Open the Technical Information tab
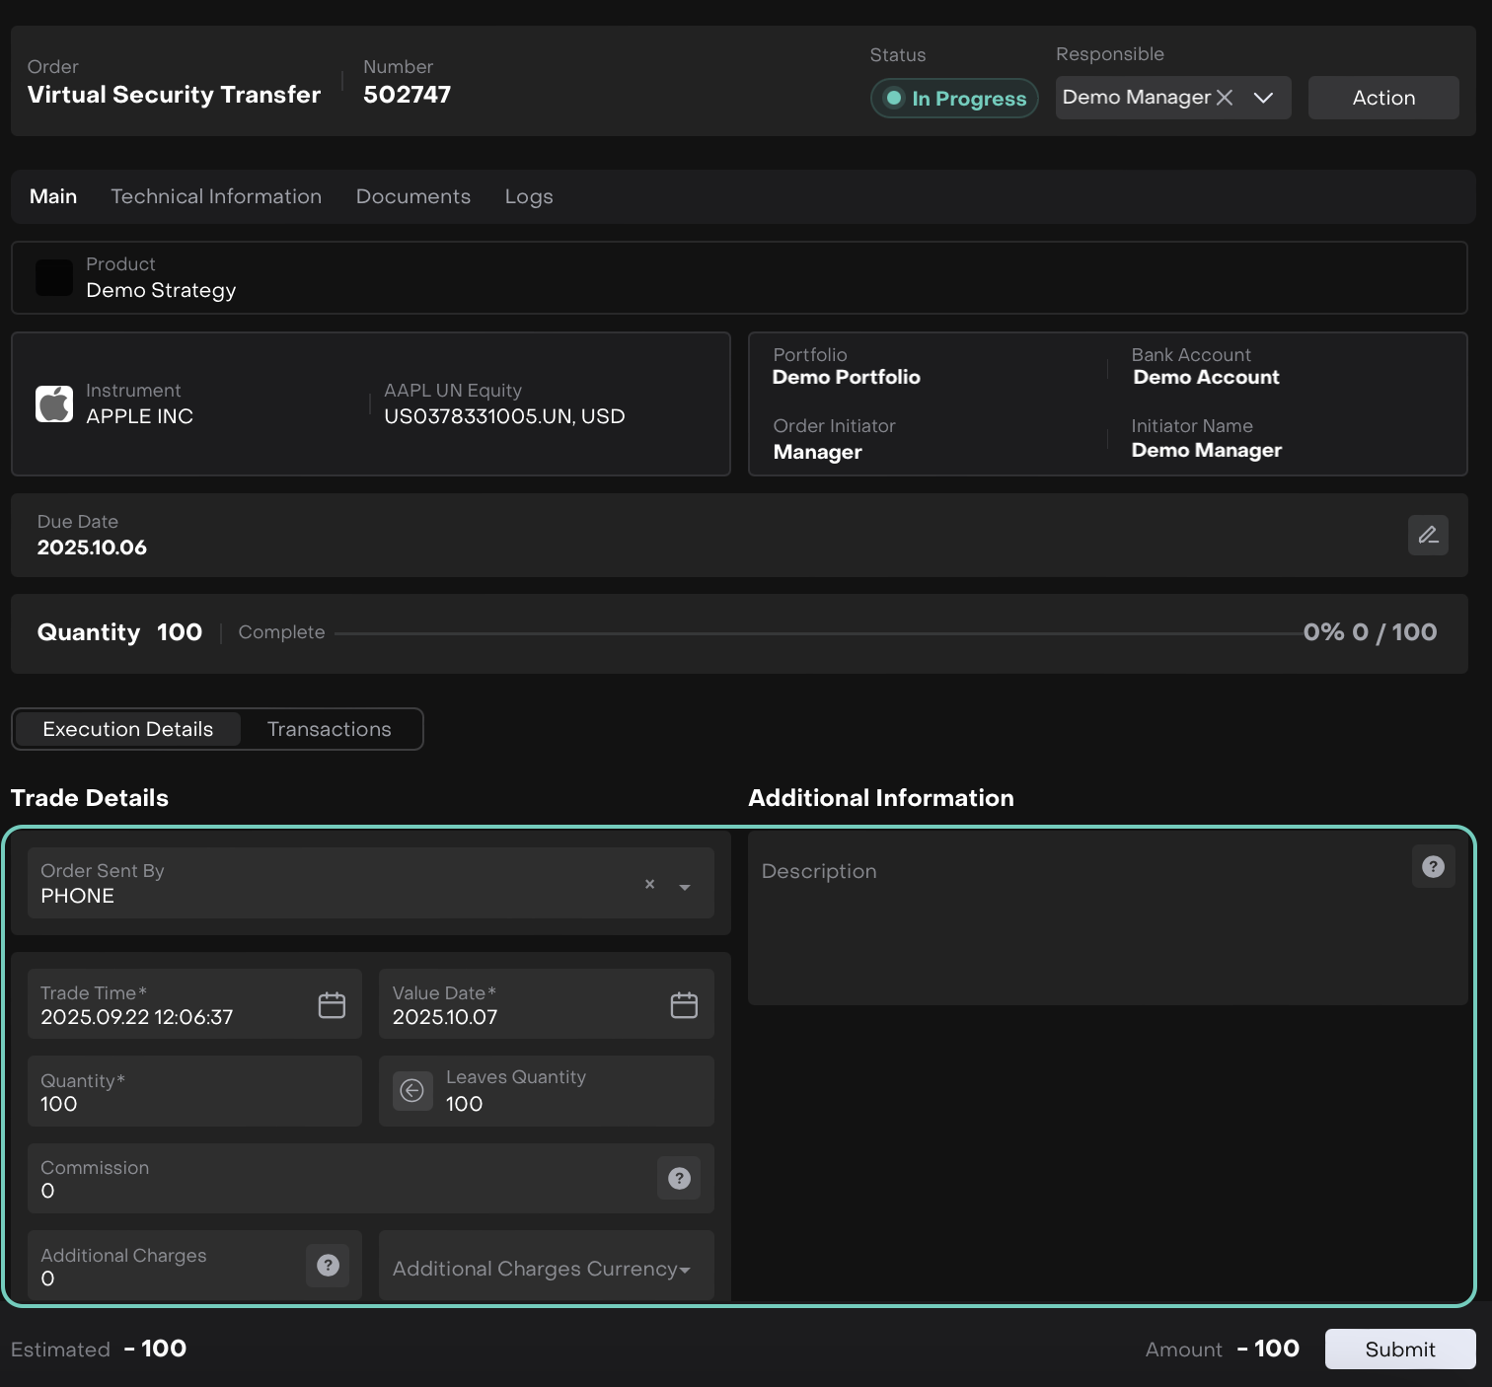 (216, 196)
